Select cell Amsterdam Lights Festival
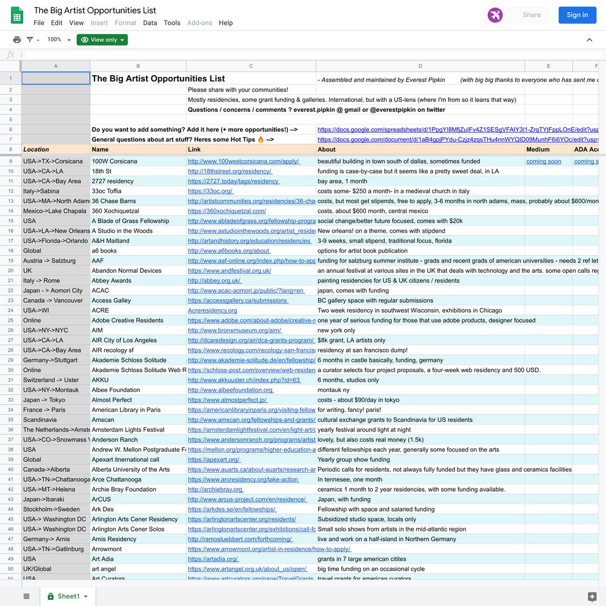 click(x=138, y=430)
